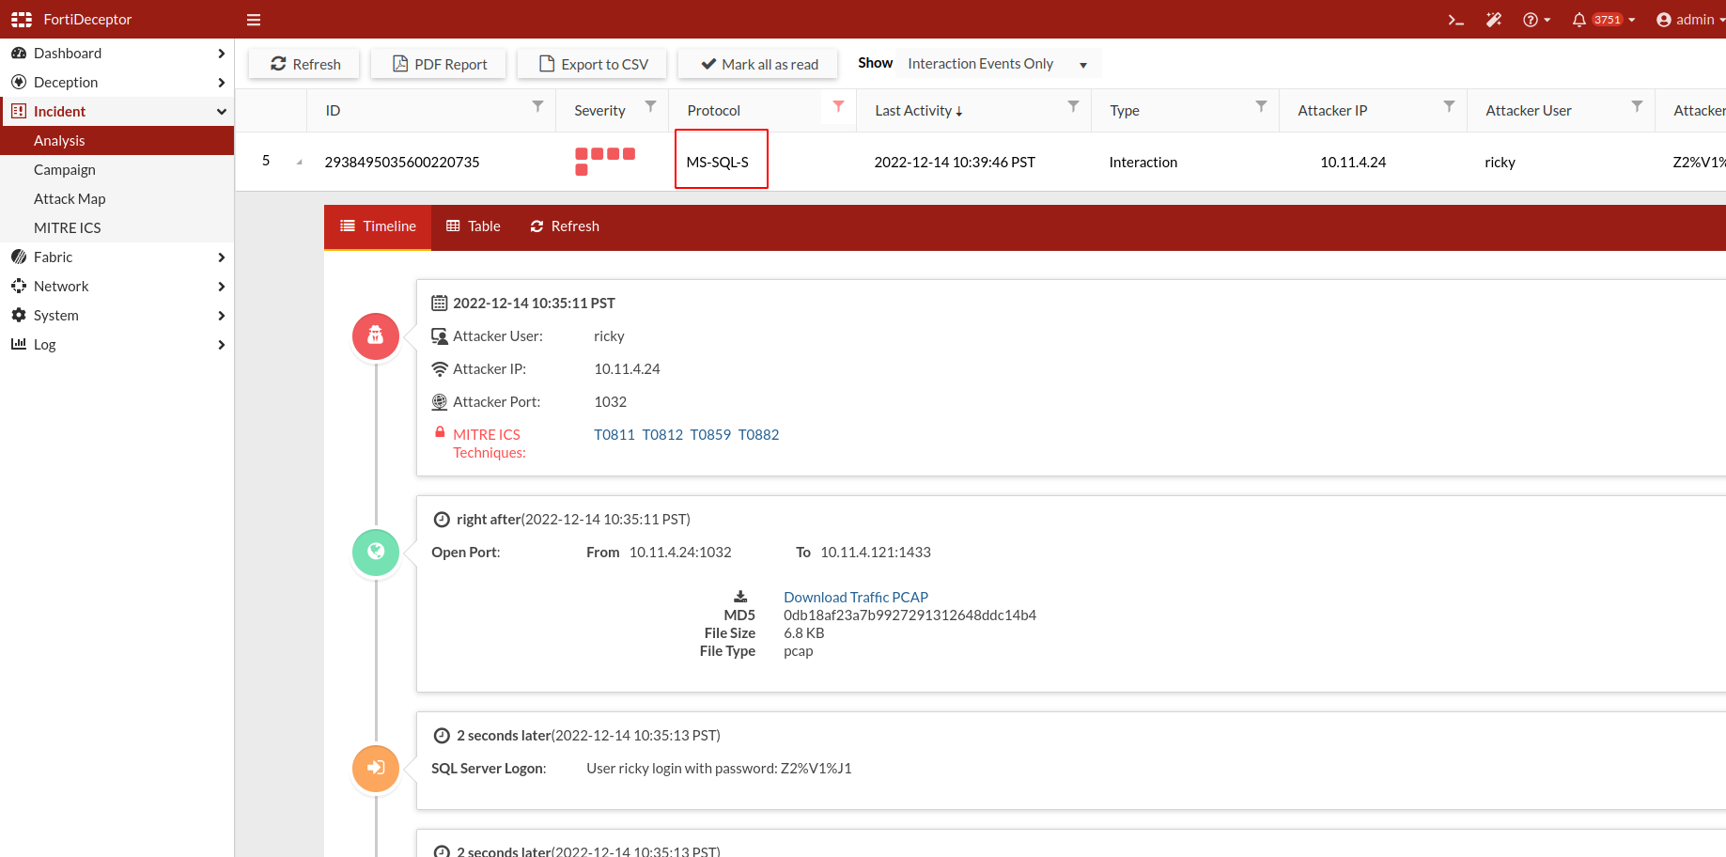1726x857 pixels.
Task: Click the magic wand wizard icon
Action: (x=1494, y=19)
